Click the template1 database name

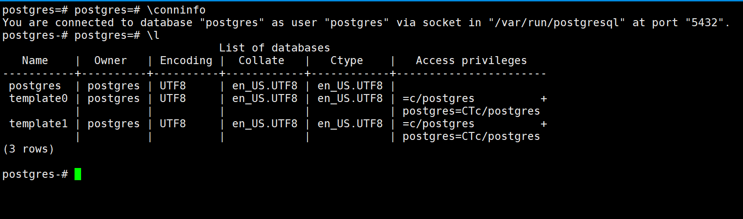coord(38,124)
